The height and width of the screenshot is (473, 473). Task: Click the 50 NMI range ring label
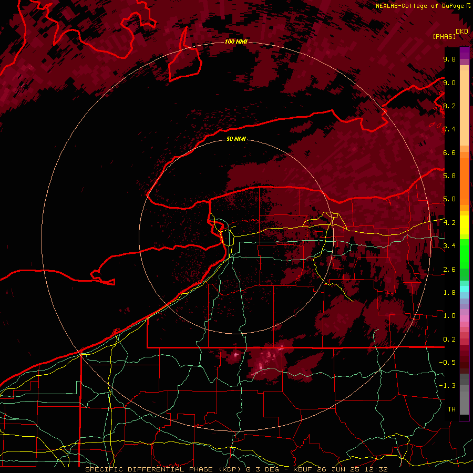(x=236, y=139)
